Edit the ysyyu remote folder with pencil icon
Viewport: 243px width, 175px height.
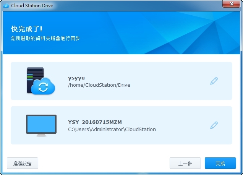tap(214, 81)
